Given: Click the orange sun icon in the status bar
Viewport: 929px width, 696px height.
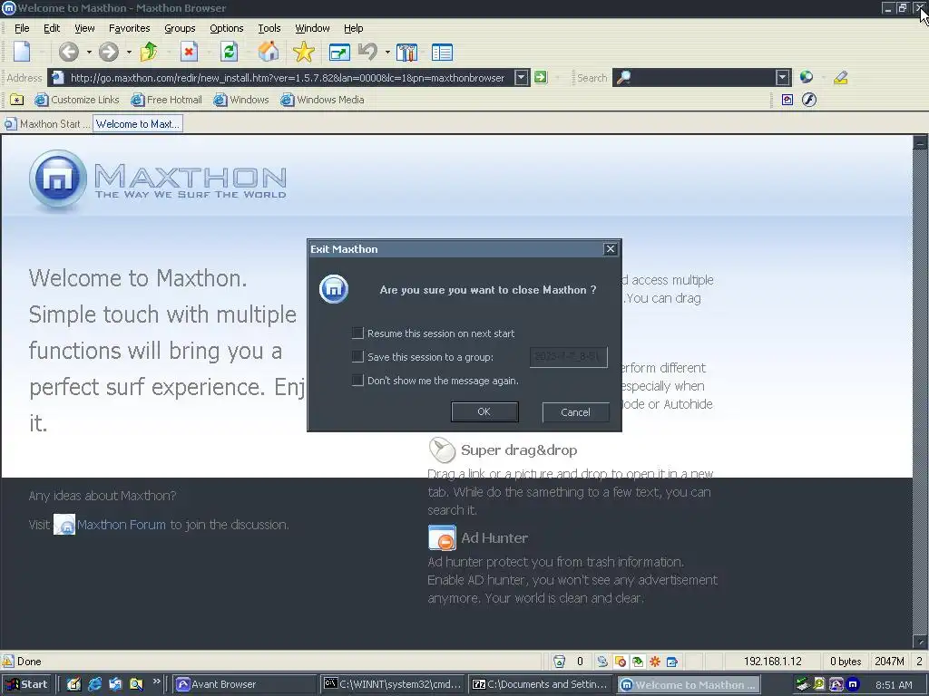Looking at the screenshot, I should tap(655, 661).
